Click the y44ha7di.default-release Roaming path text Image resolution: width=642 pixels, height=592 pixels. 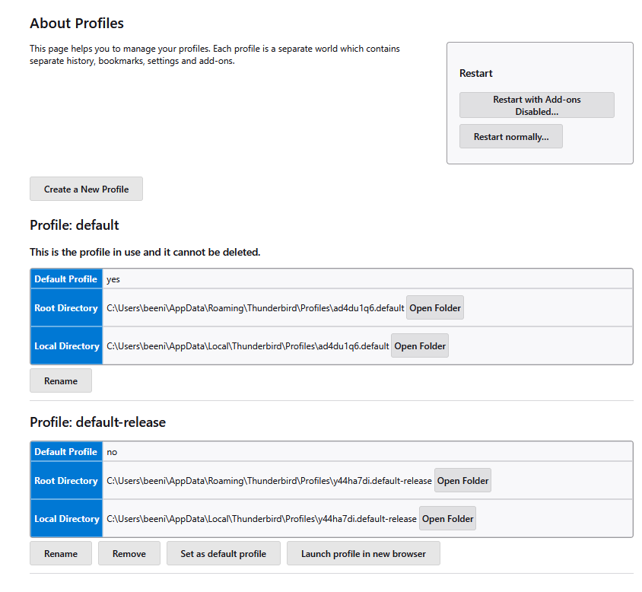point(269,481)
